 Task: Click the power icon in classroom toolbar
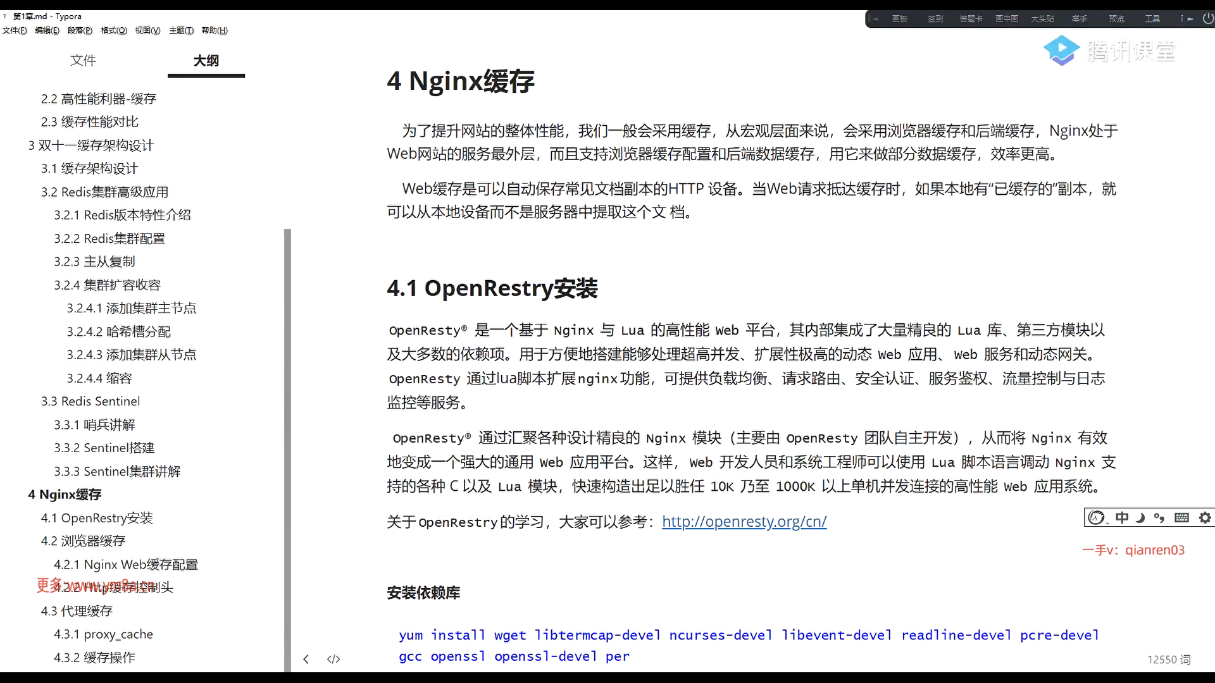click(1207, 18)
